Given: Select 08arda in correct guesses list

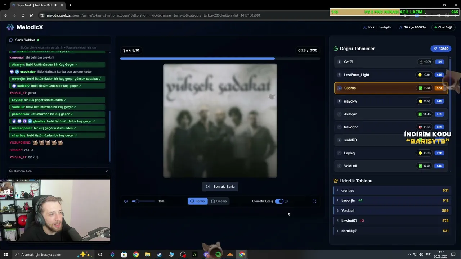Looking at the screenshot, I should 391,88.
